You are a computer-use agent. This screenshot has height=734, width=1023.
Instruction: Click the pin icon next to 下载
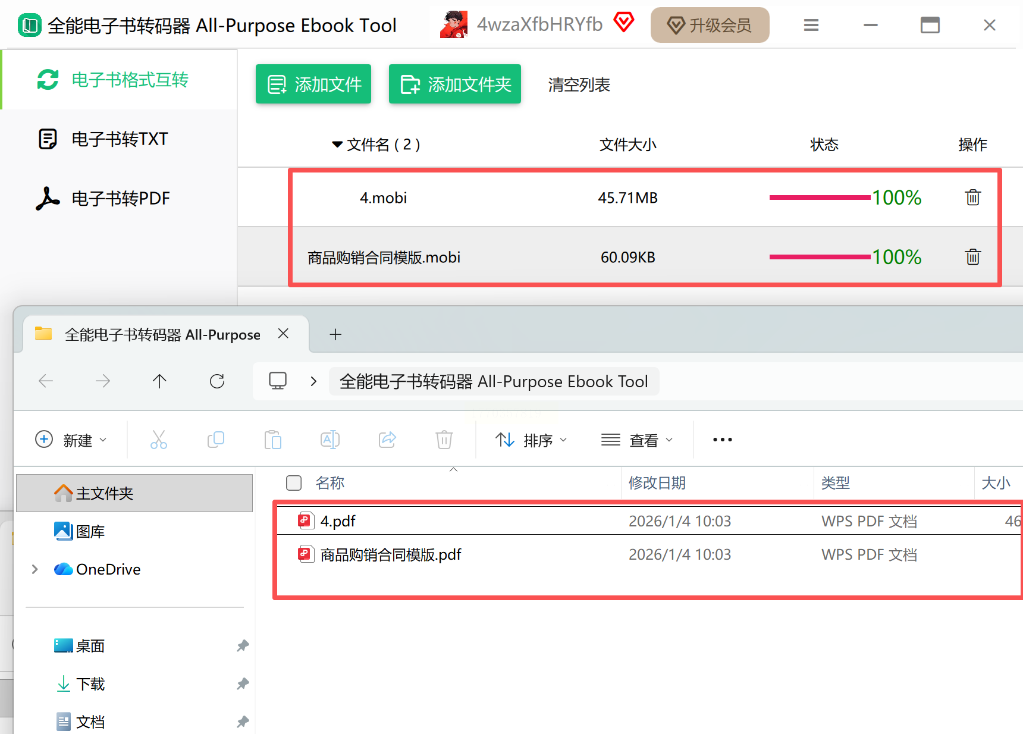tap(243, 684)
